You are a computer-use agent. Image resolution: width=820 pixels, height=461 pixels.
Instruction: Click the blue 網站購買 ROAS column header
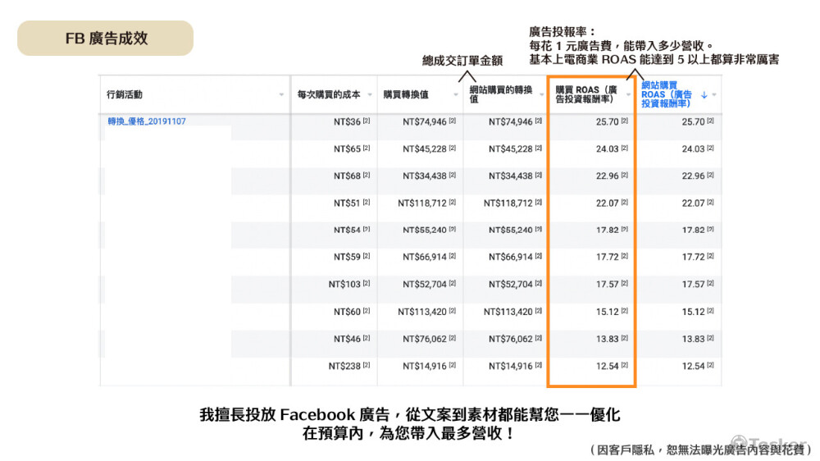(666, 94)
